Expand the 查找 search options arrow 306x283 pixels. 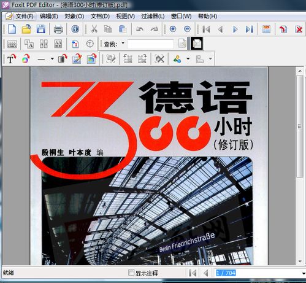pos(123,43)
